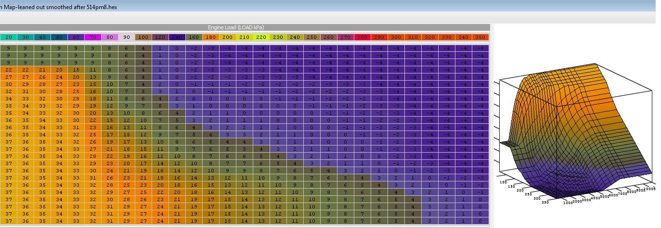Click cell showing 10 in the 90 column
This screenshot has height=228, width=661.
(126, 113)
